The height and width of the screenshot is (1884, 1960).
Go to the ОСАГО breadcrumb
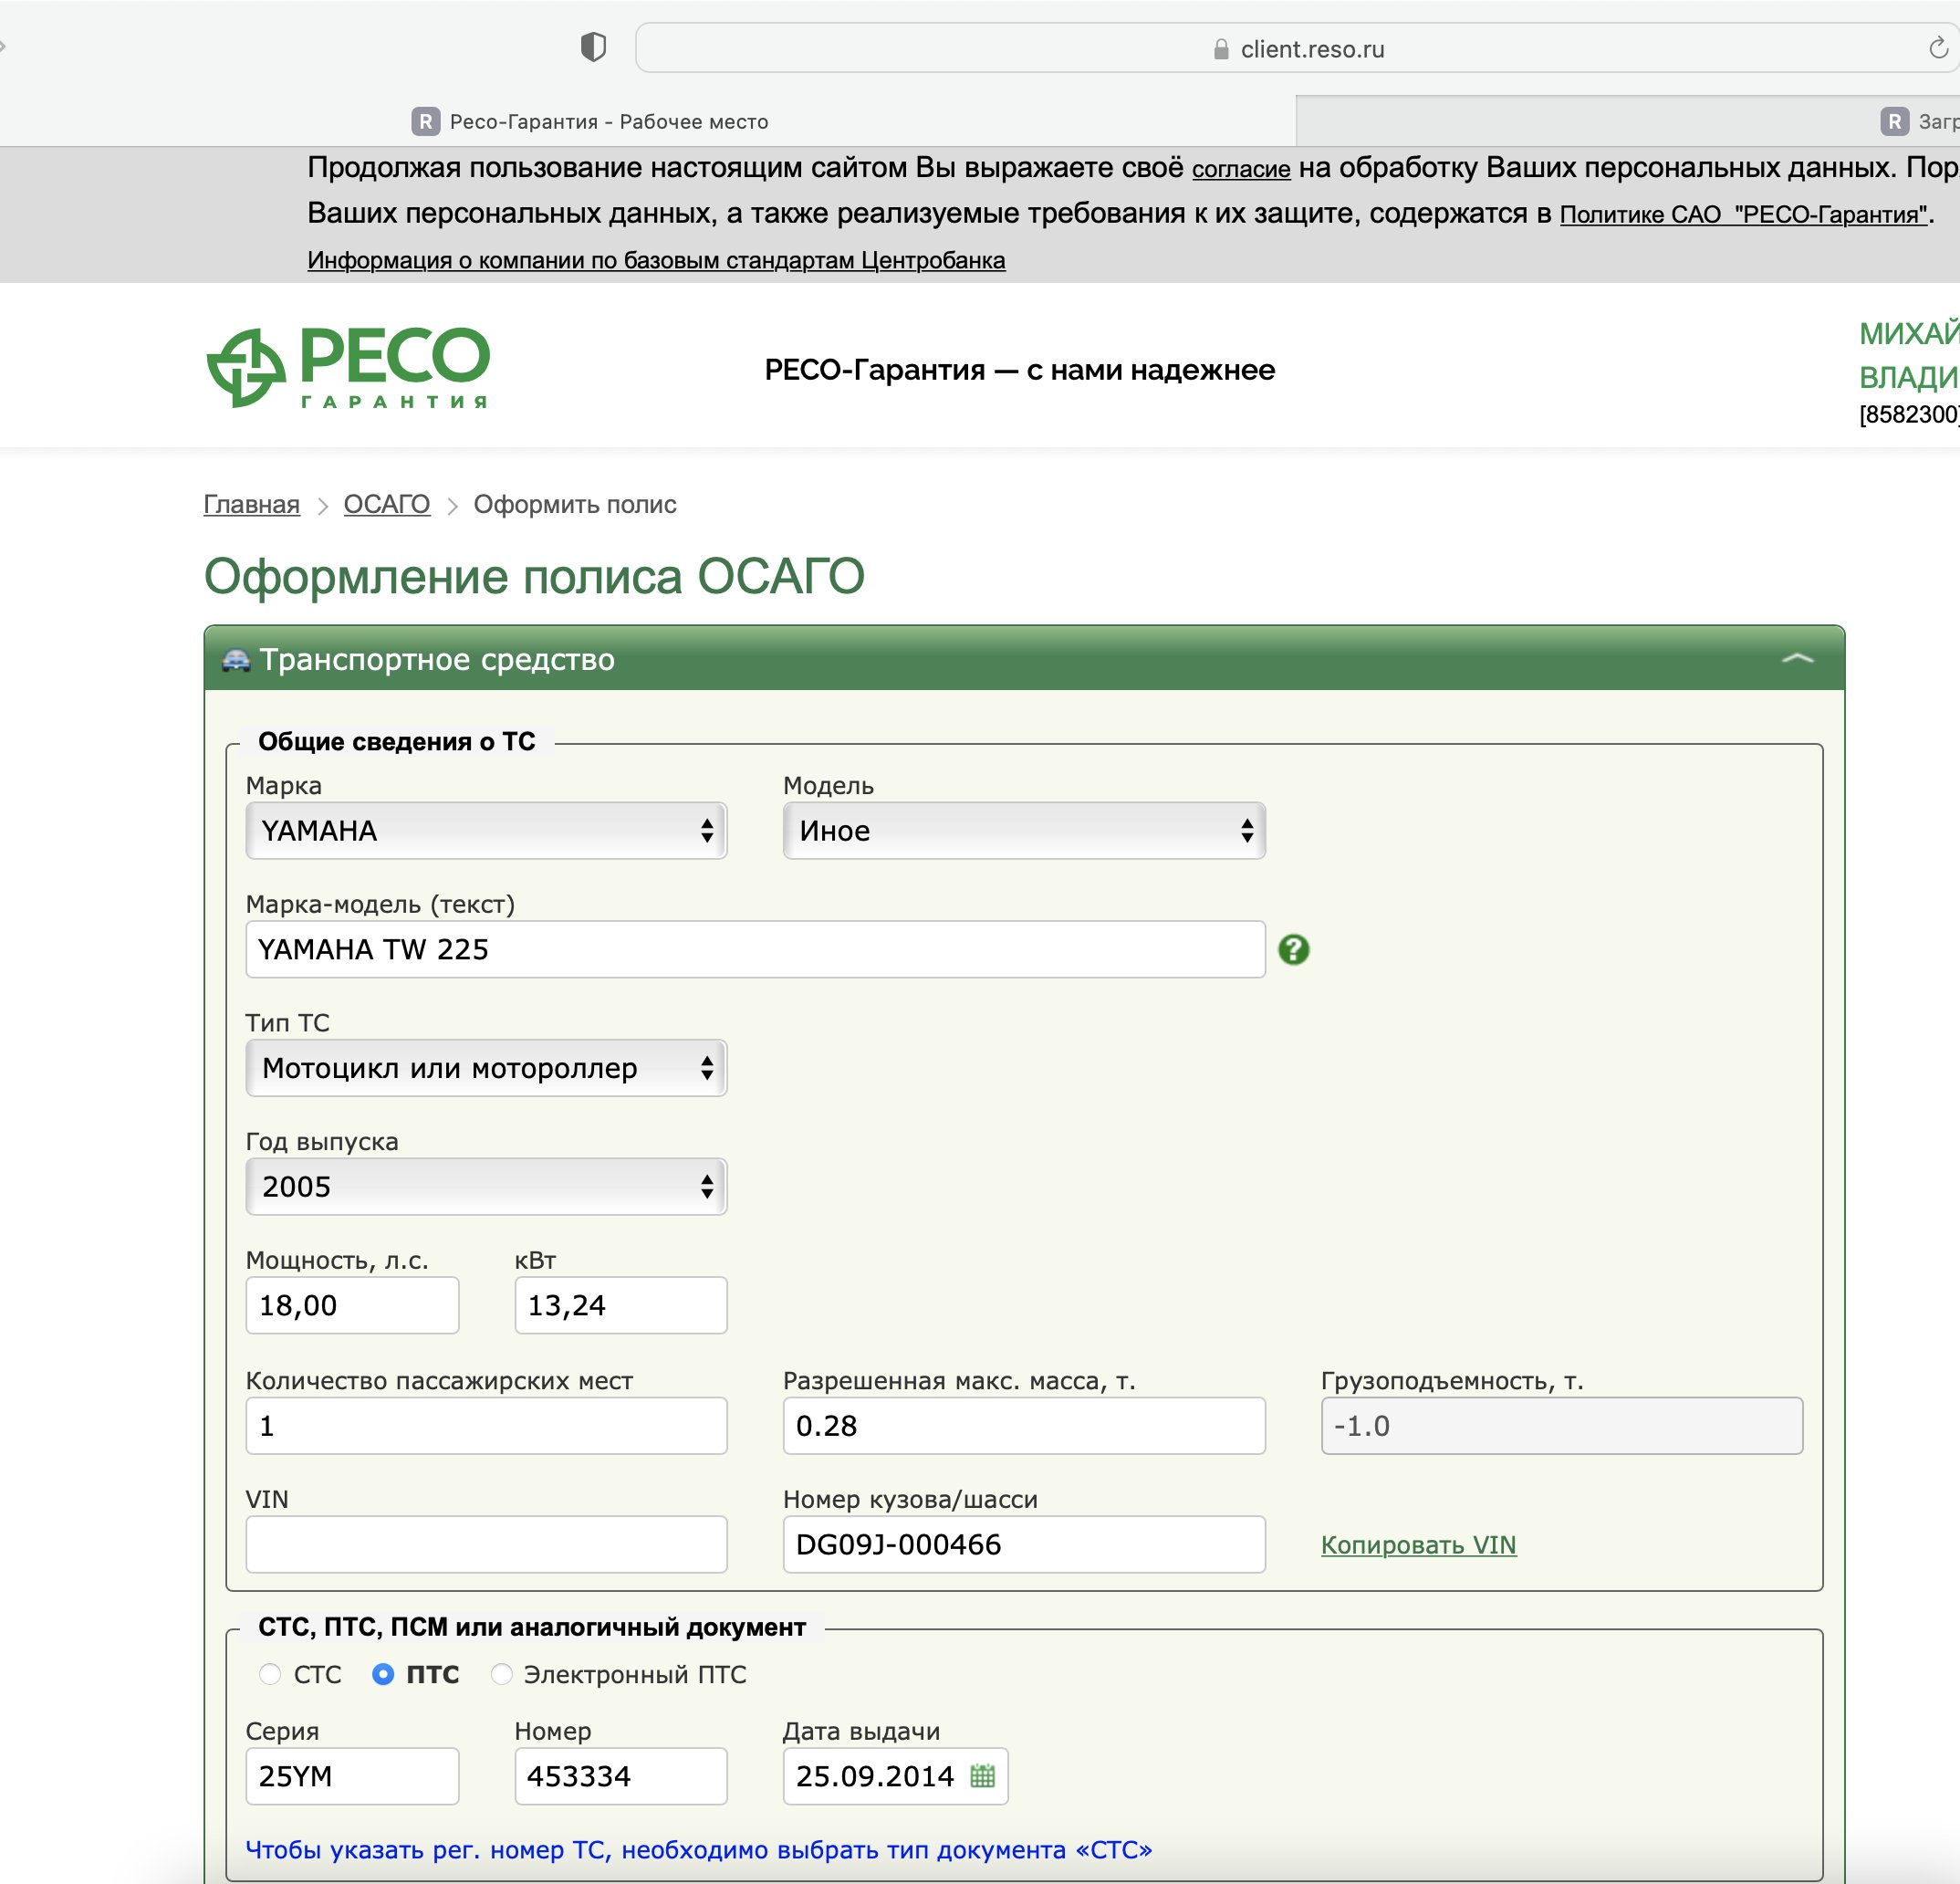click(x=386, y=504)
